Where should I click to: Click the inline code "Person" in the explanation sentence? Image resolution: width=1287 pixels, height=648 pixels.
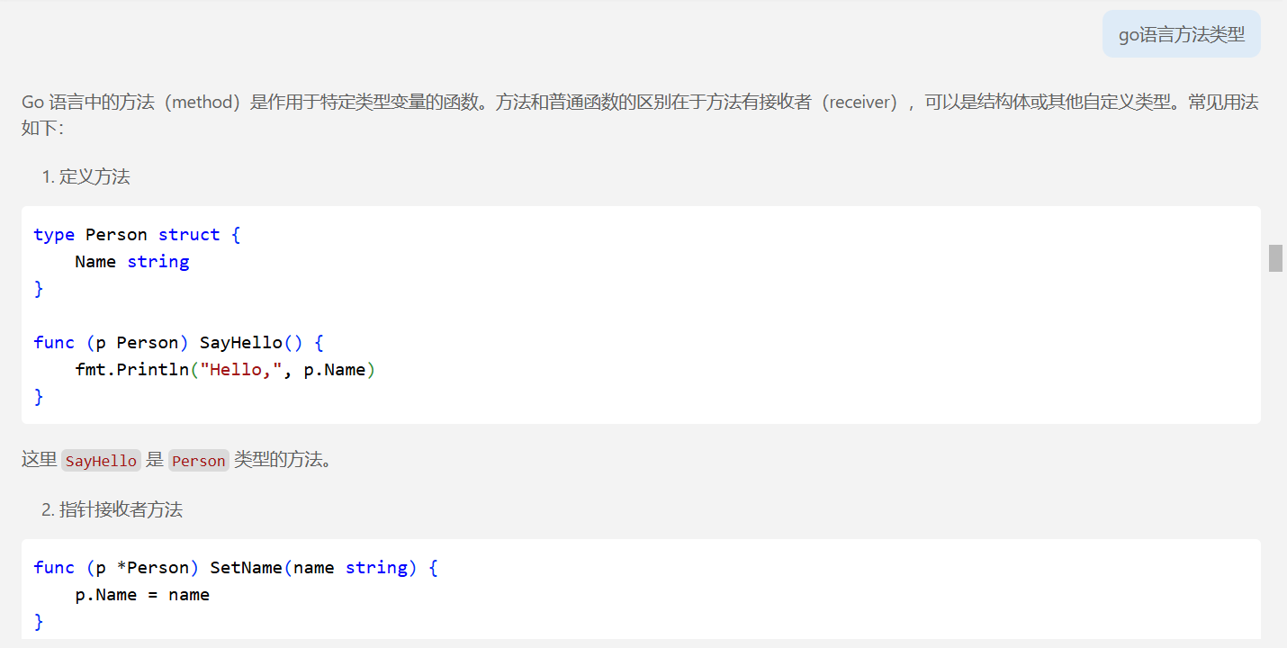coord(199,460)
